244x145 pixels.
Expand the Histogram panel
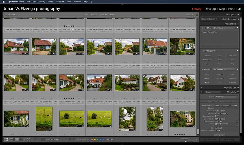coord(238,14)
